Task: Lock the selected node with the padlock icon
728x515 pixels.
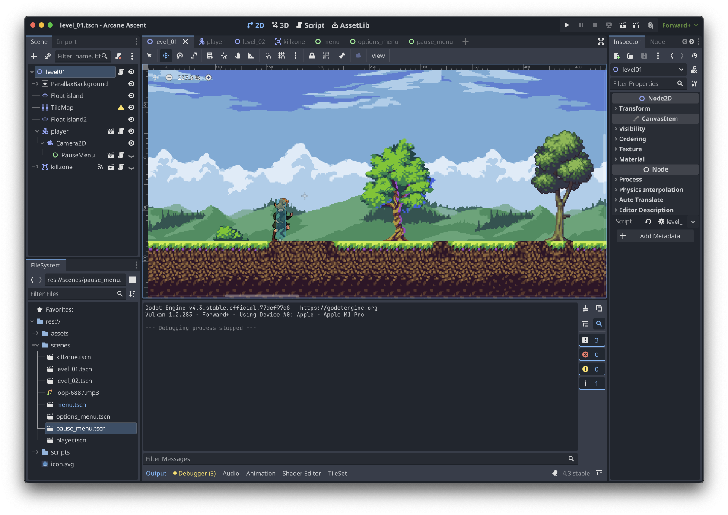Action: (312, 56)
